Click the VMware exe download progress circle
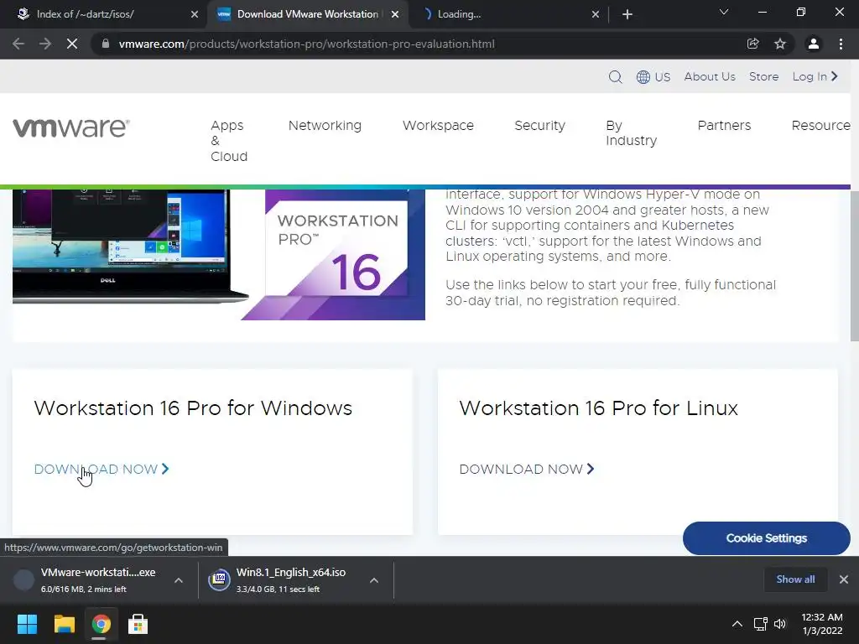The image size is (859, 644). pyautogui.click(x=23, y=580)
